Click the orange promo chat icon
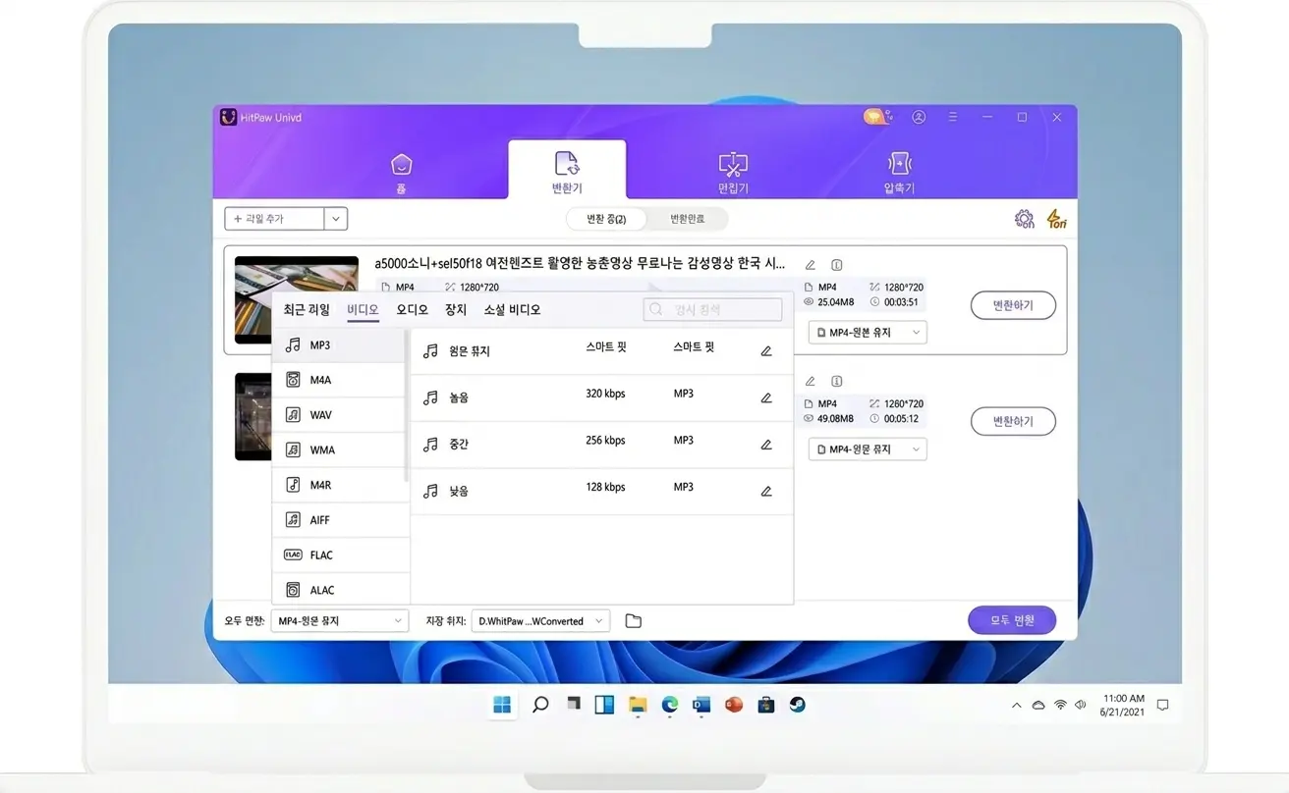 click(876, 117)
